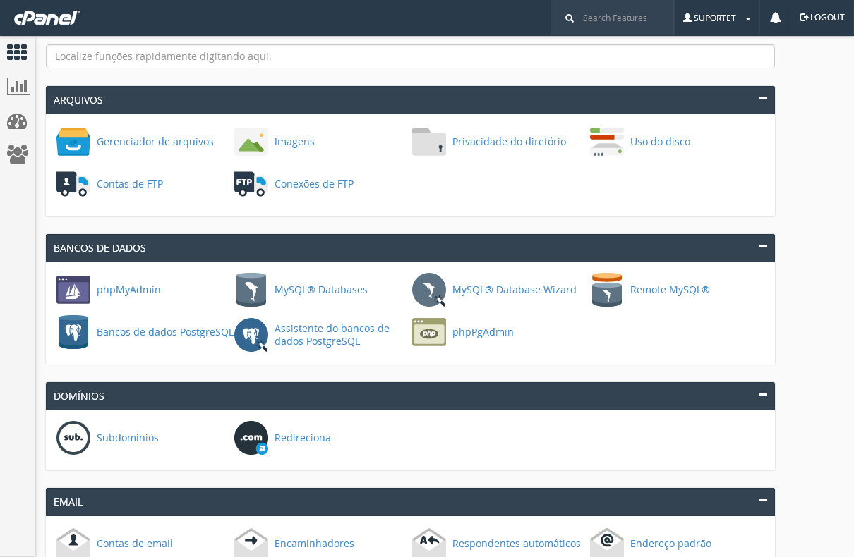Viewport: 854px width, 557px height.
Task: Open Privacidade do diretório folder icon
Action: click(x=429, y=142)
